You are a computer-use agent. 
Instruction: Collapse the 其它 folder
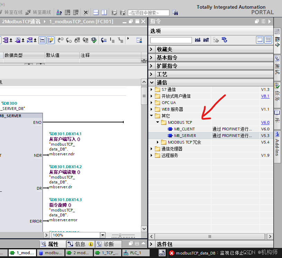[x=151, y=115]
